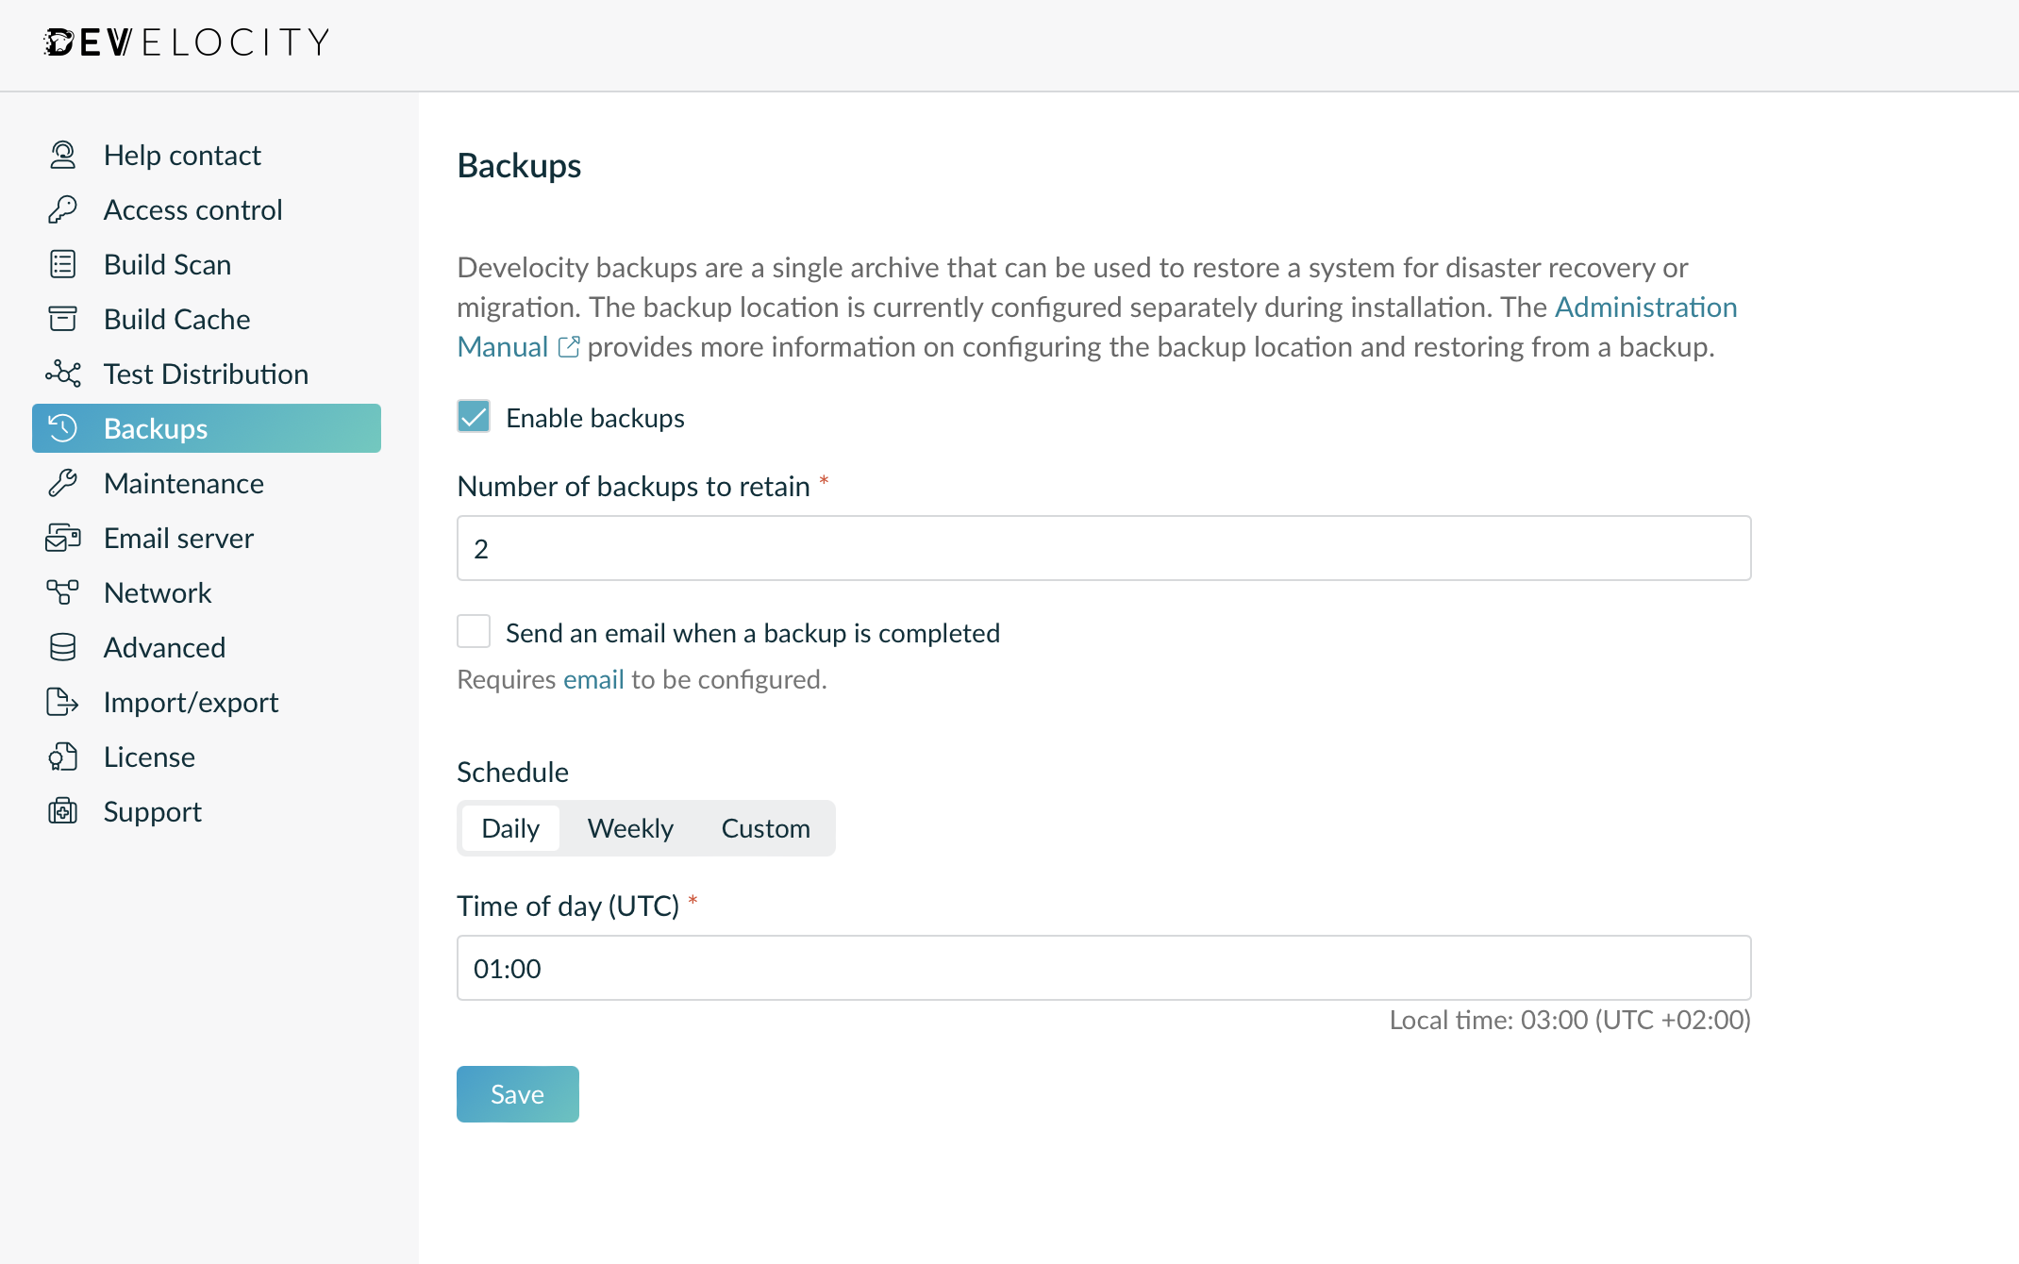Select the Access control key icon
This screenshot has width=2019, height=1264.
(62, 208)
